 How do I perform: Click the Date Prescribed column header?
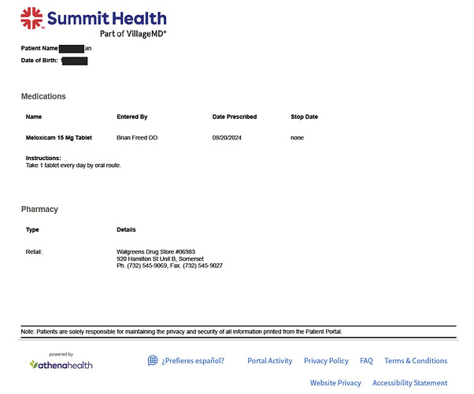point(235,117)
